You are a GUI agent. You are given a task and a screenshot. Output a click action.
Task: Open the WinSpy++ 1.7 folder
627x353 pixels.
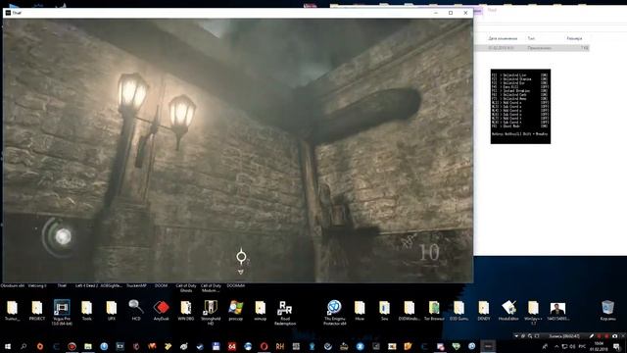tap(533, 312)
